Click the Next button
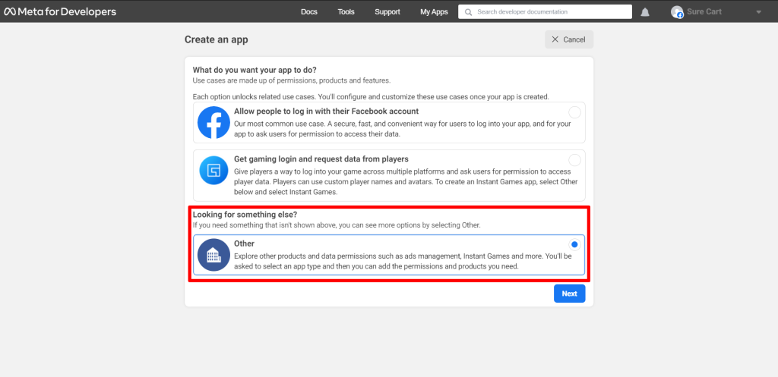 (570, 294)
